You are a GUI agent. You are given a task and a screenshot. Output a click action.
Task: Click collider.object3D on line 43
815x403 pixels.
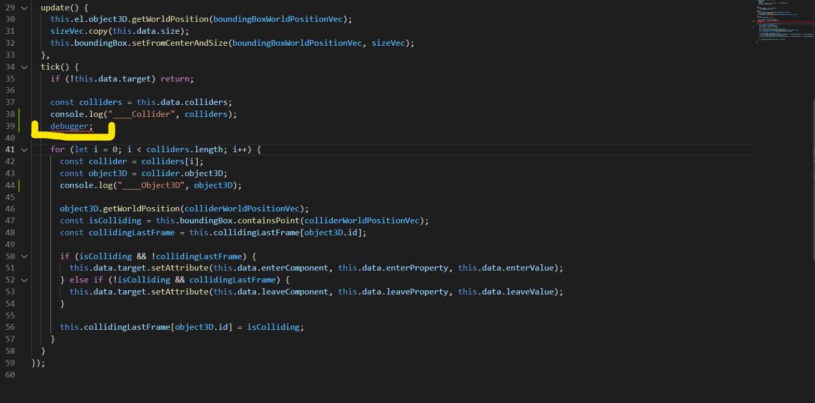(x=182, y=173)
